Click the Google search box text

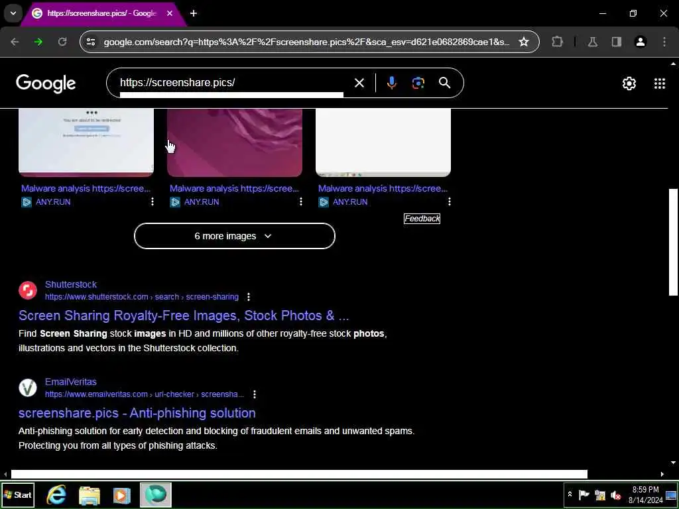tap(178, 82)
